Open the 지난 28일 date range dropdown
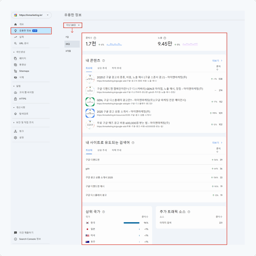 (x=73, y=25)
